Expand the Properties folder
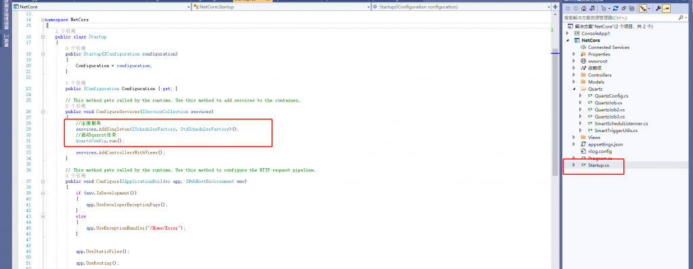693x269 pixels. tap(574, 54)
